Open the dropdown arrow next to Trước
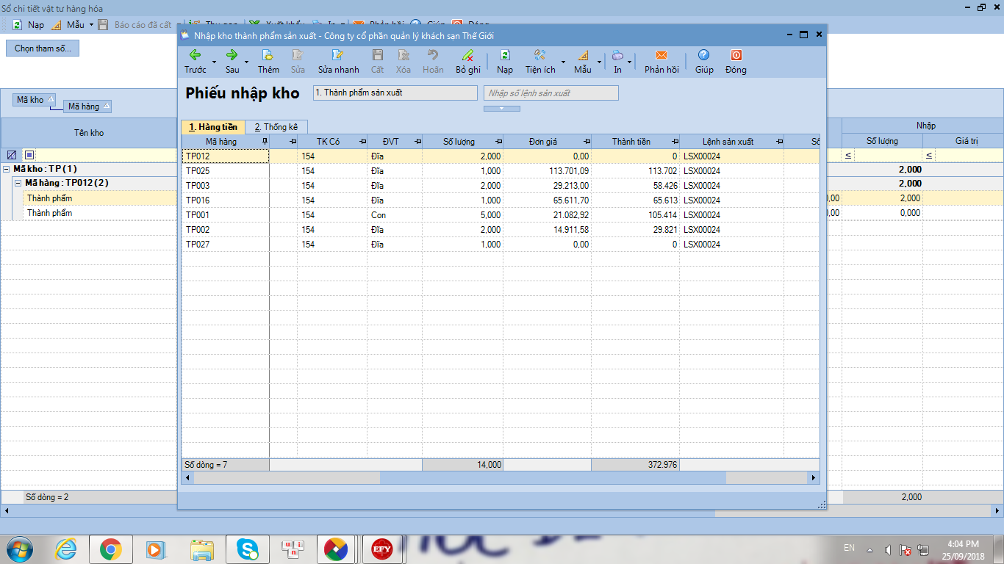The height and width of the screenshot is (564, 1004). pos(214,62)
